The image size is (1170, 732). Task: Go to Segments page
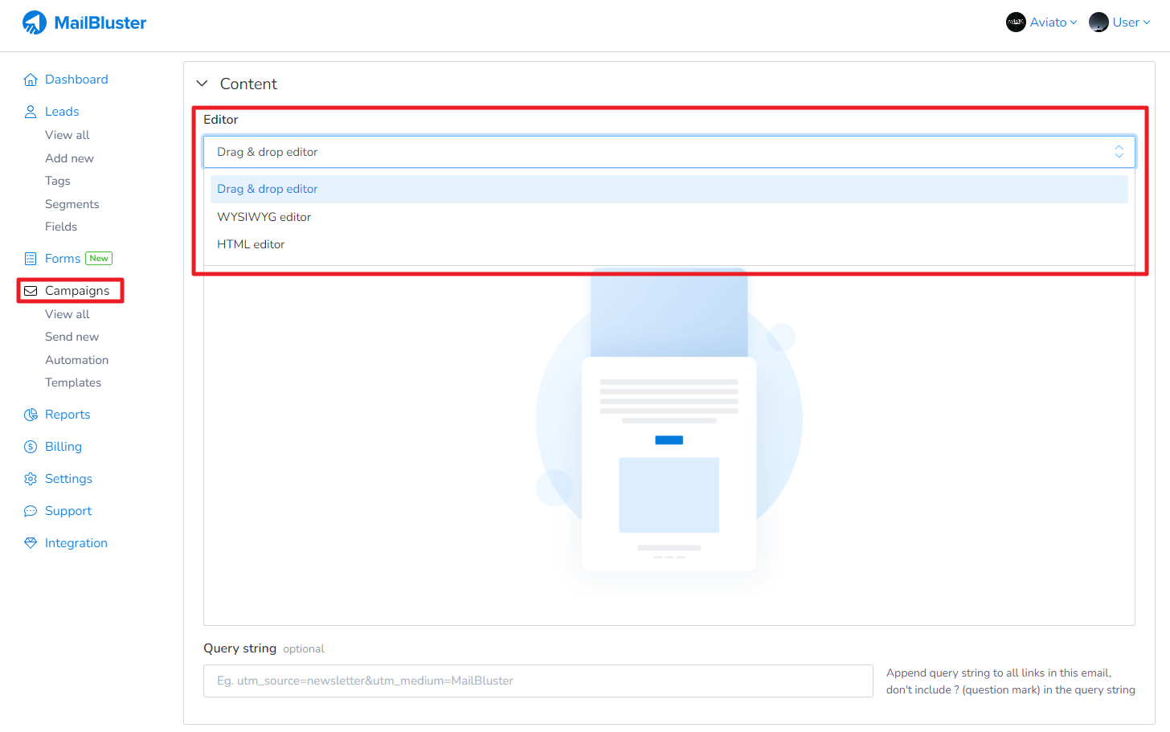click(x=72, y=204)
